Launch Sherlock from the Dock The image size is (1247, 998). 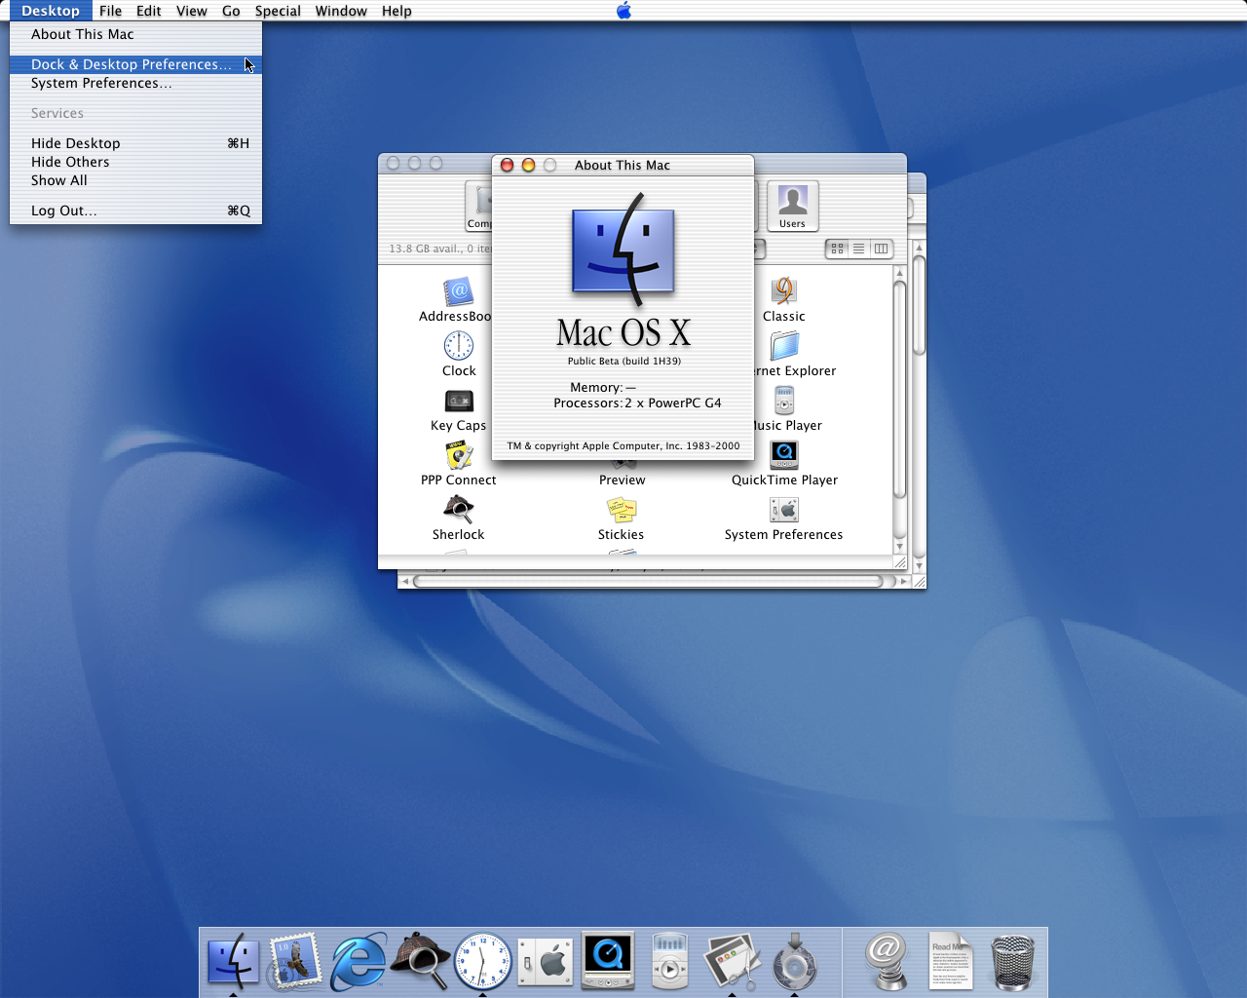(x=420, y=961)
